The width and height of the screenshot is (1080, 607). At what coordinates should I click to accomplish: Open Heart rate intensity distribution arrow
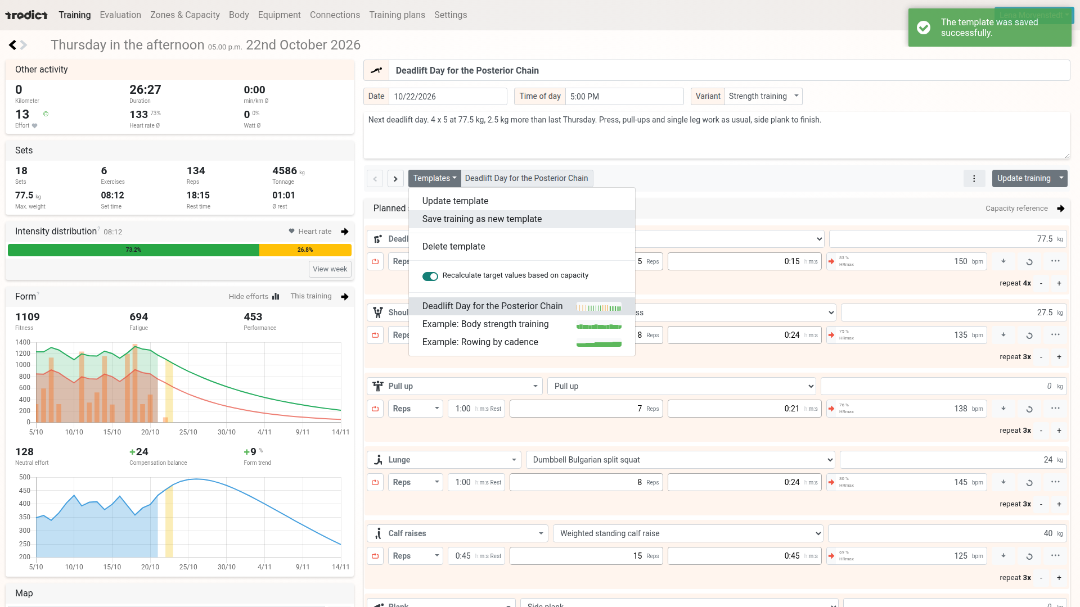[345, 232]
